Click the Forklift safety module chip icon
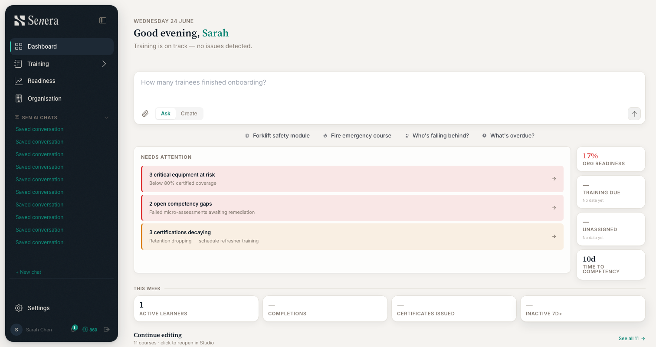This screenshot has width=656, height=347. pos(247,136)
